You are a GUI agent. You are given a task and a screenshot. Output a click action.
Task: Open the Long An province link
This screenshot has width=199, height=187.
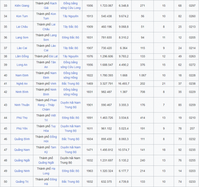22,65
